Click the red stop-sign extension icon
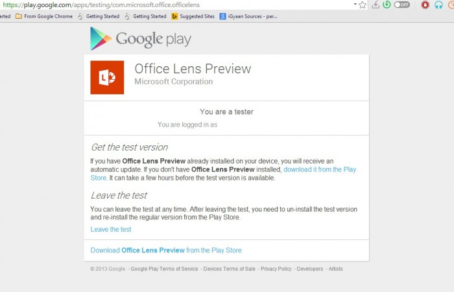Image resolution: width=454 pixels, height=292 pixels. pos(425,5)
